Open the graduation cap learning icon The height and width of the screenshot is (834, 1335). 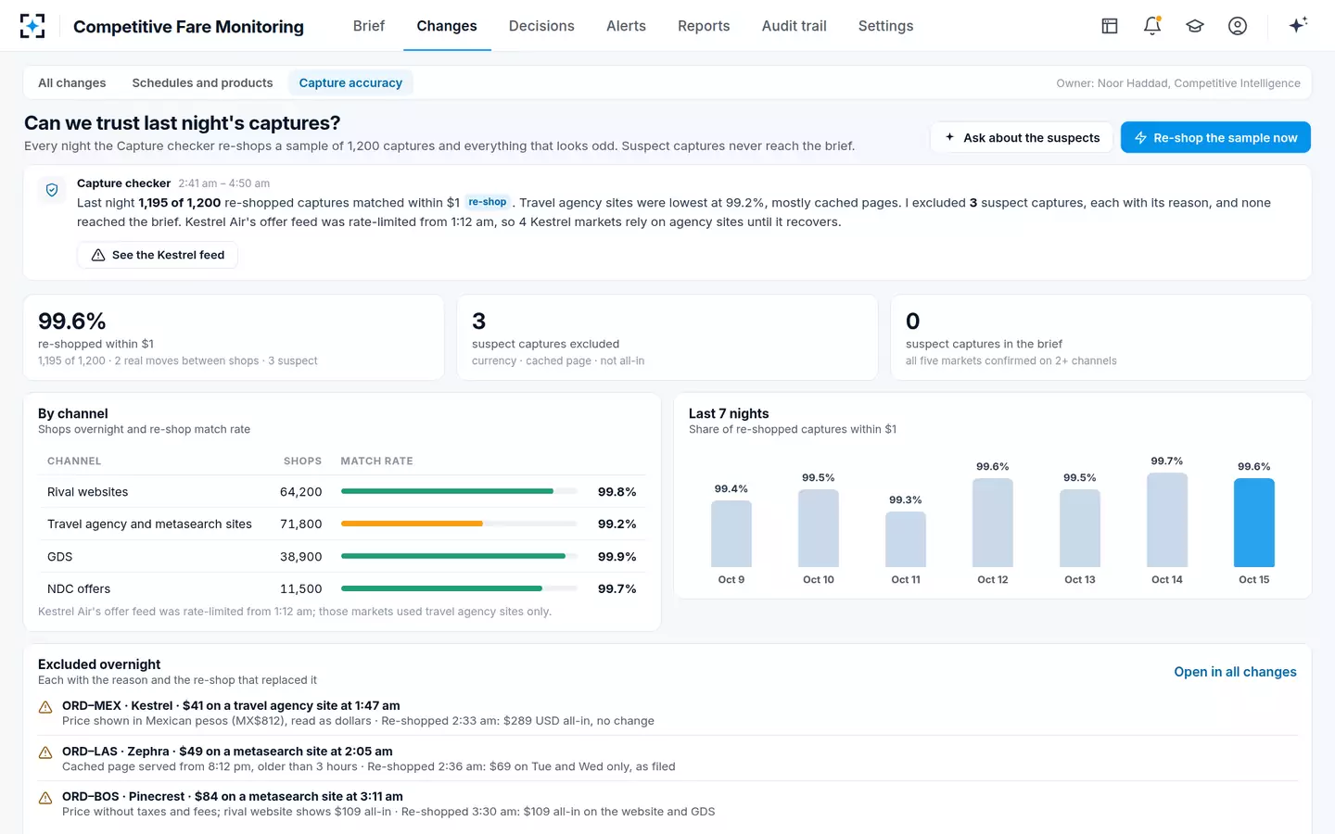click(x=1195, y=26)
